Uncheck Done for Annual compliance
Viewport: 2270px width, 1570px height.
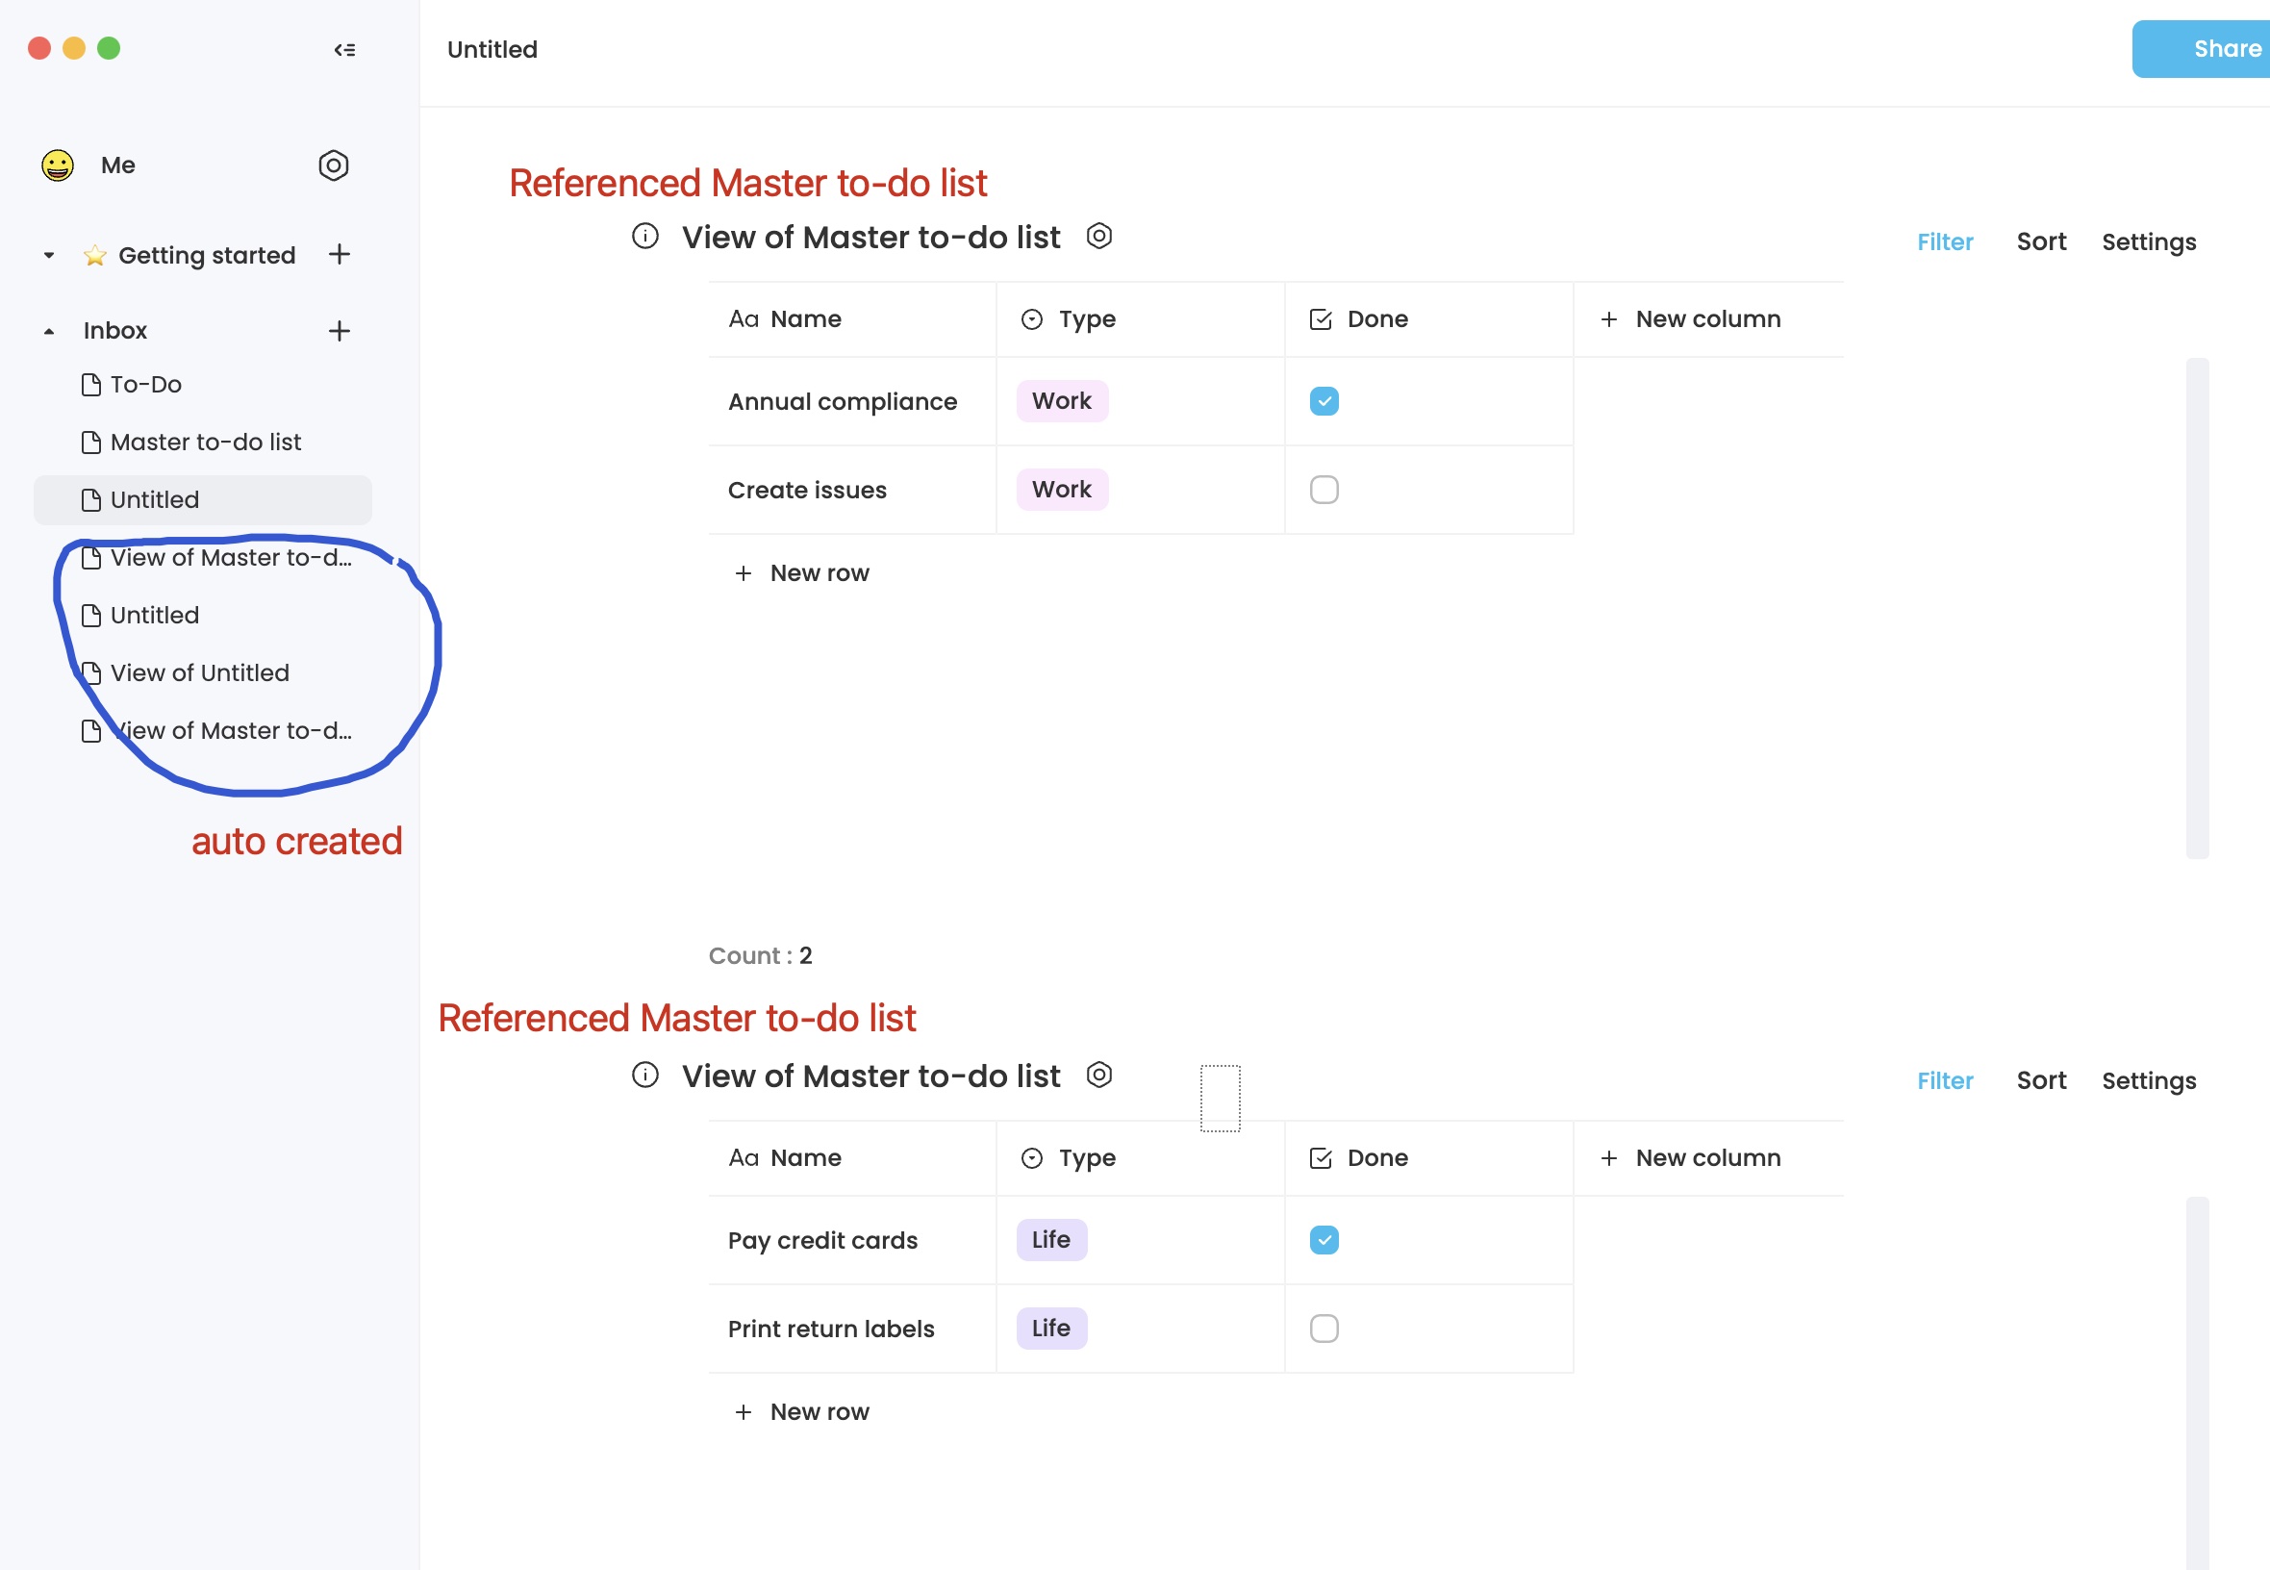click(x=1324, y=401)
